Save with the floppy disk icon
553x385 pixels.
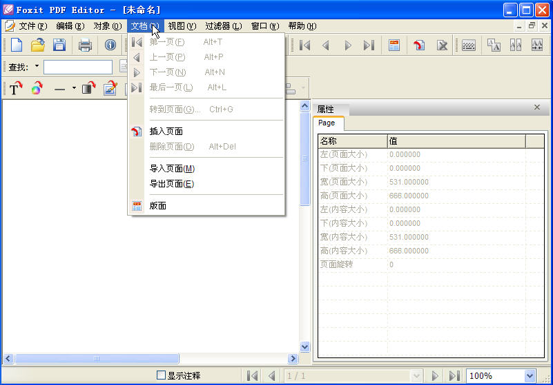point(59,45)
